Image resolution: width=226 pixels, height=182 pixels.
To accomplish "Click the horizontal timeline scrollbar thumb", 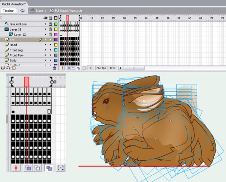I will [x=134, y=68].
